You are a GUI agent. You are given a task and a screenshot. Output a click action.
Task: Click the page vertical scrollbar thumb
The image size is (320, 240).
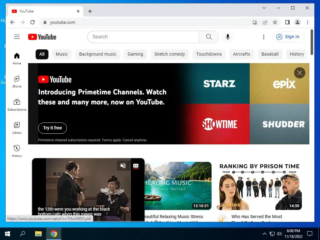point(312,42)
